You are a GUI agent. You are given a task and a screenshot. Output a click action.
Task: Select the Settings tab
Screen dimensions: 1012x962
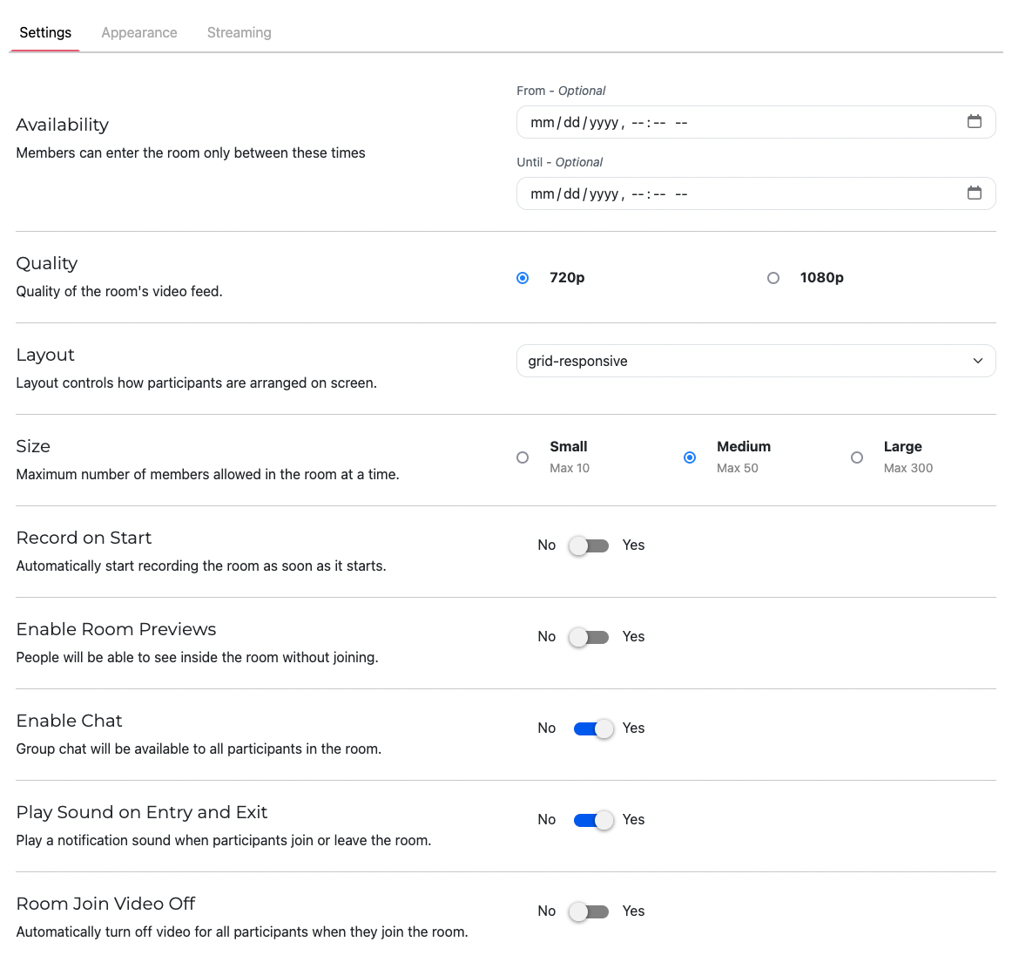click(x=44, y=32)
